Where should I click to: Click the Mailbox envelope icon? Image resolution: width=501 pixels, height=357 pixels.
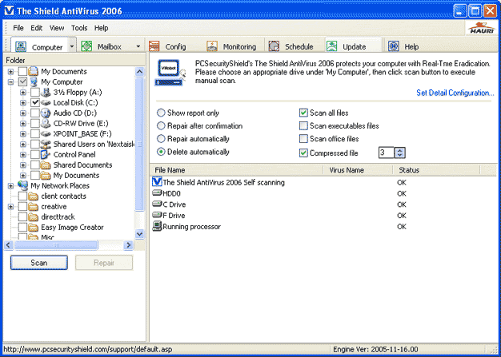[86, 46]
